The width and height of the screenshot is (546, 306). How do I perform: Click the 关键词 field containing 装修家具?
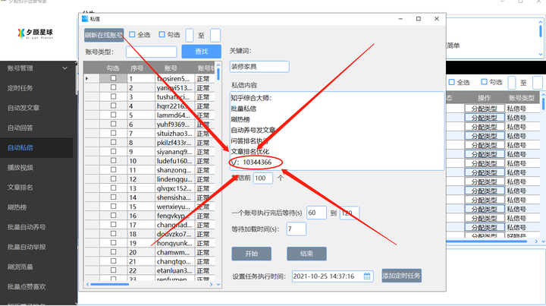click(259, 67)
